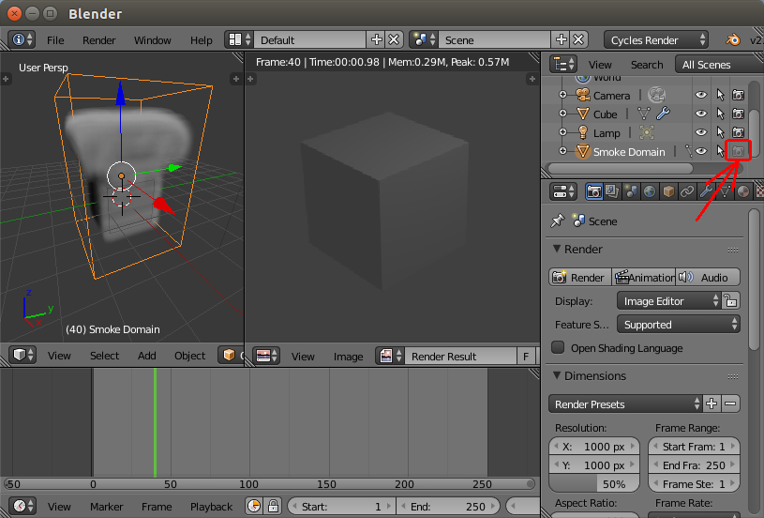The height and width of the screenshot is (518, 764).
Task: Switch to the Material properties tab
Action: [x=742, y=191]
